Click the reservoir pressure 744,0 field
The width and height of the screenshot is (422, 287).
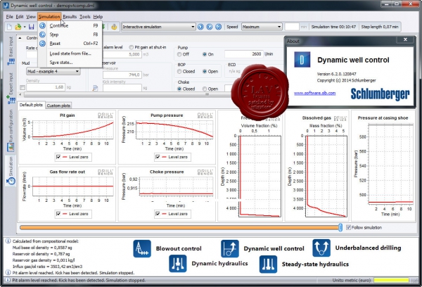tap(122, 75)
